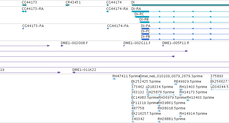Image resolution: width=229 pixels, height=123 pixels.
Task: Select the DME1-011K22 clone label
Action: point(84,70)
